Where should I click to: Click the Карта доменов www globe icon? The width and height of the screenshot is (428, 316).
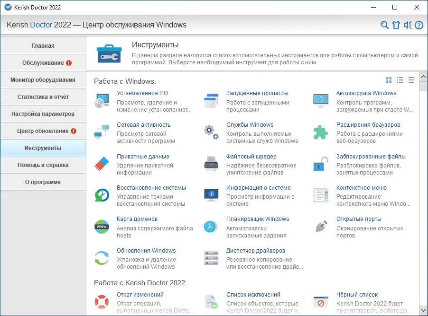point(102,227)
